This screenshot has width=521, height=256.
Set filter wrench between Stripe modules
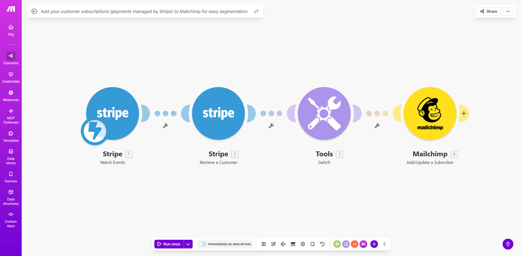click(x=166, y=126)
